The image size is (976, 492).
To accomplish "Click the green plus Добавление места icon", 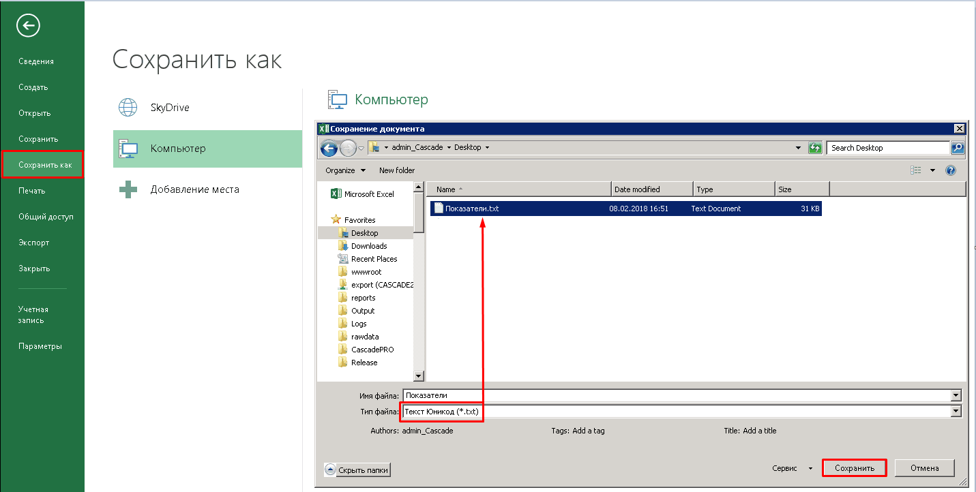I will coord(128,189).
